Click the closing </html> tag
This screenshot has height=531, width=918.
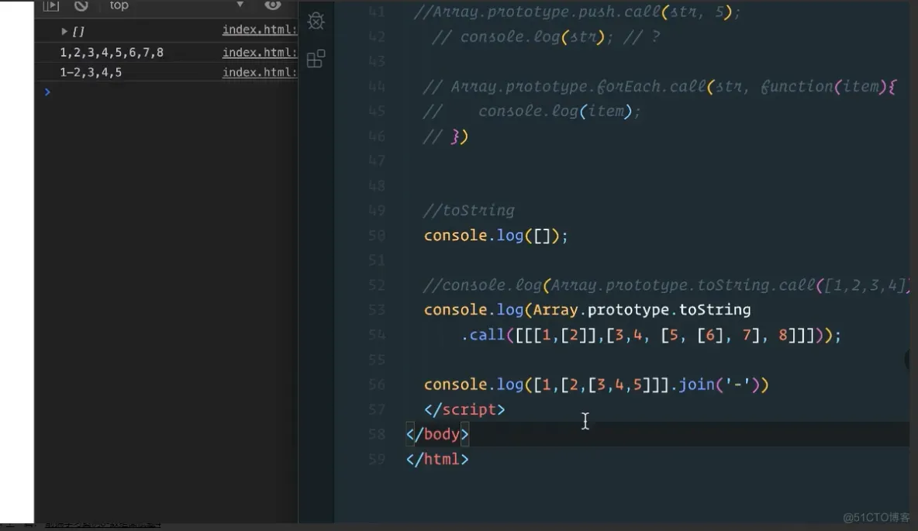[x=437, y=459]
